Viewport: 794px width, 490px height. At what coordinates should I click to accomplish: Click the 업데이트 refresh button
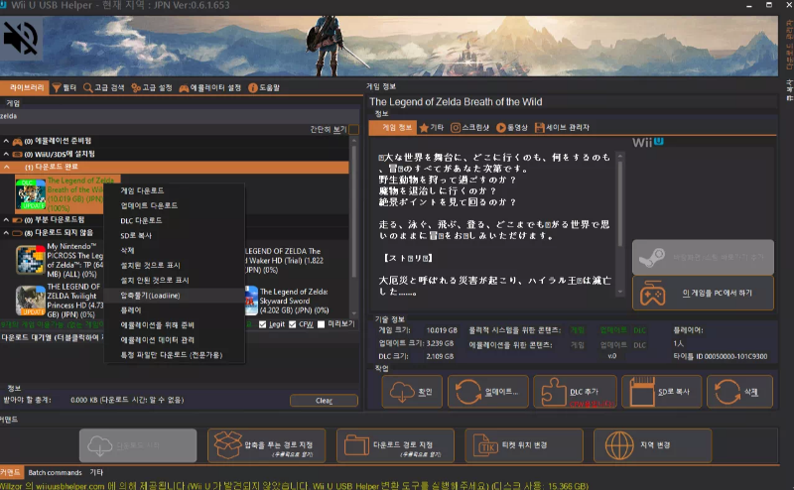488,392
